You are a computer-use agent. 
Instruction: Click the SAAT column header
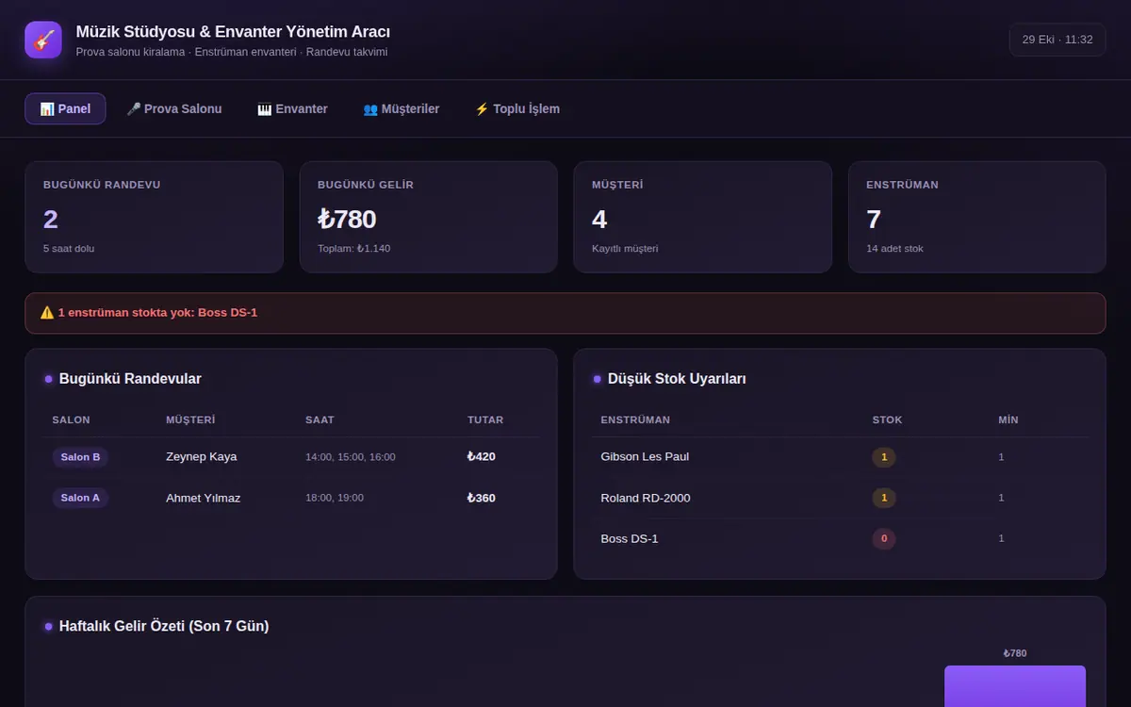pos(320,419)
